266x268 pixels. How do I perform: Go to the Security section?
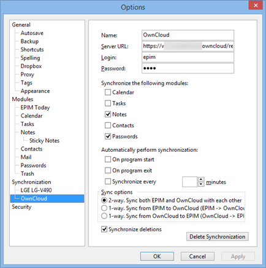pyautogui.click(x=21, y=207)
